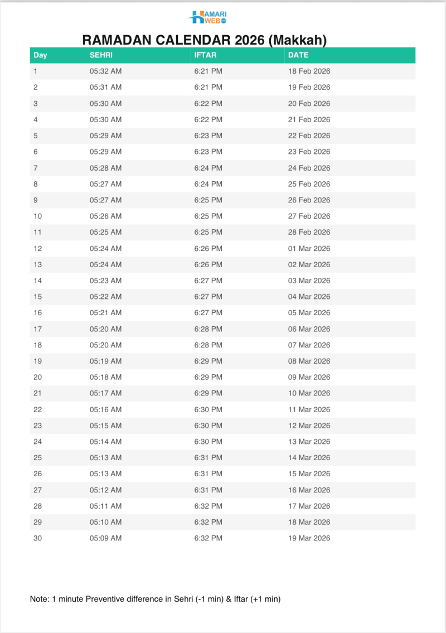Image resolution: width=446 pixels, height=633 pixels.
Task: Click the 05:32 AM Sehri time
Action: coord(105,71)
